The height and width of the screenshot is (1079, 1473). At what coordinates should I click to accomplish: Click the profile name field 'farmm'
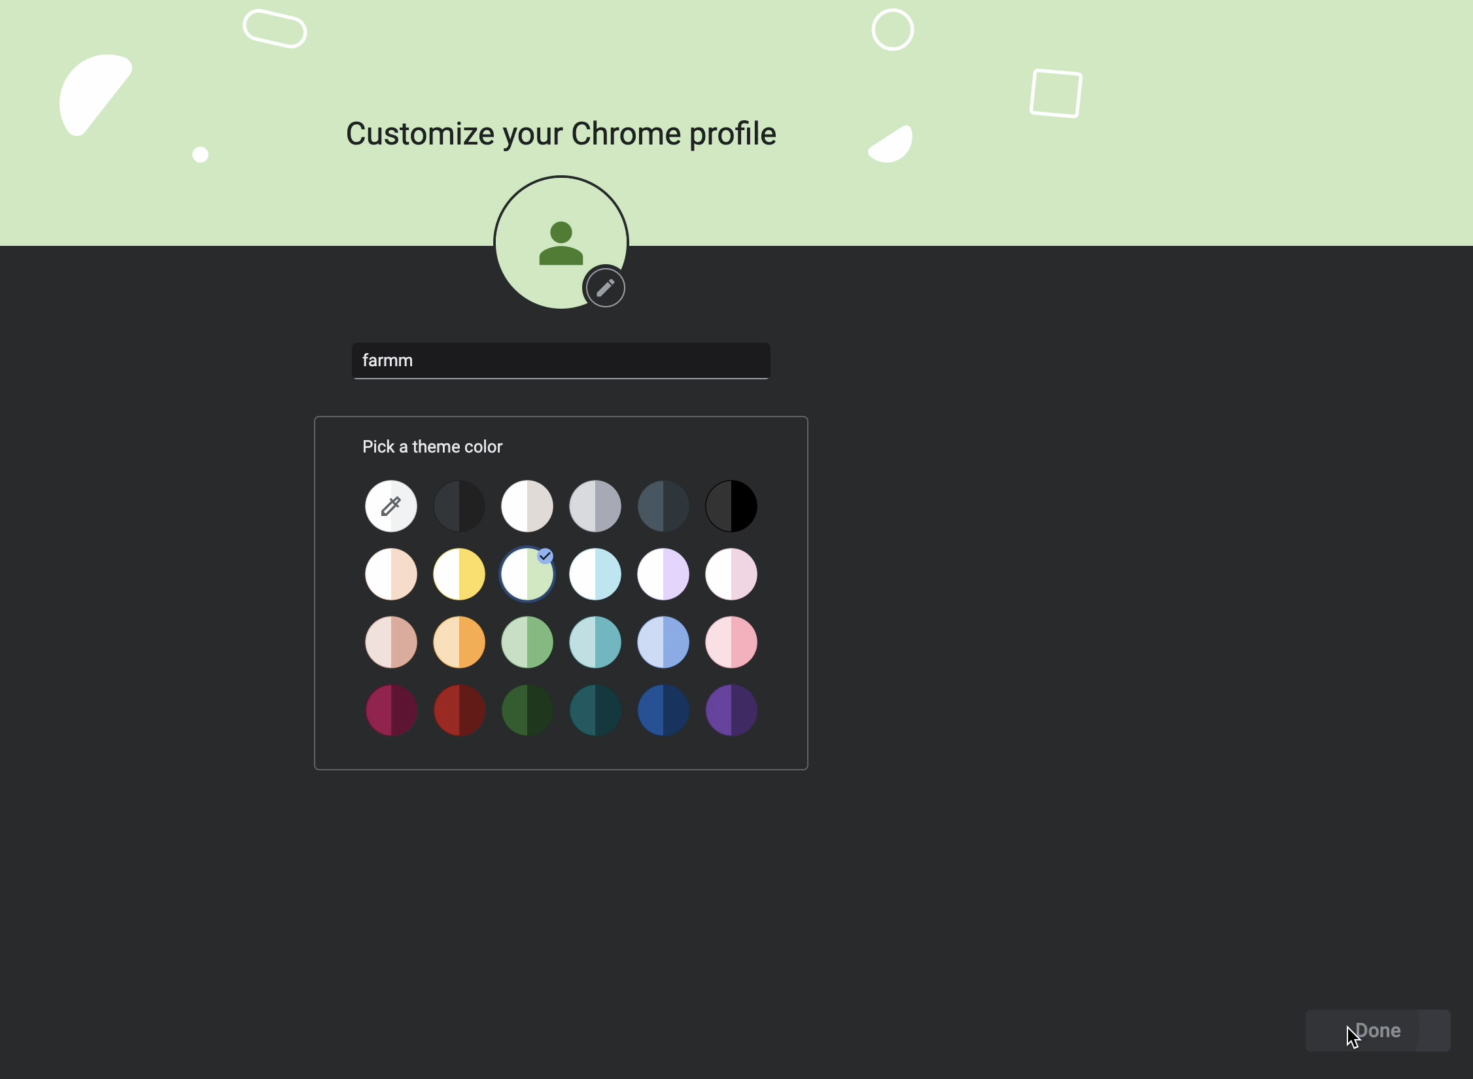pos(561,360)
